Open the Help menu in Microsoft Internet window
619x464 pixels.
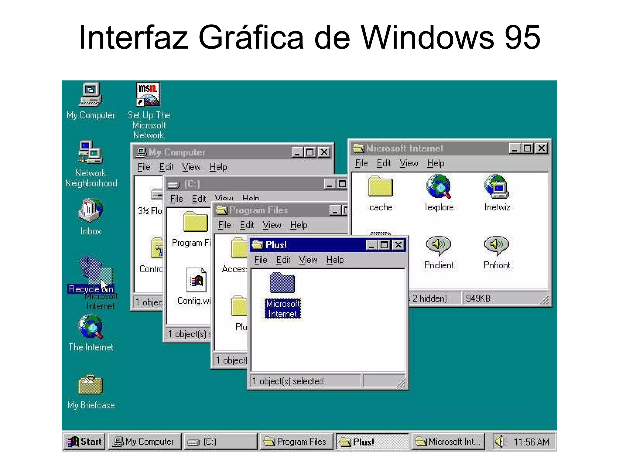pos(436,163)
